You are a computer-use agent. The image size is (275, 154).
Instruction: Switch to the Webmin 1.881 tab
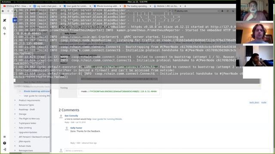point(167,6)
